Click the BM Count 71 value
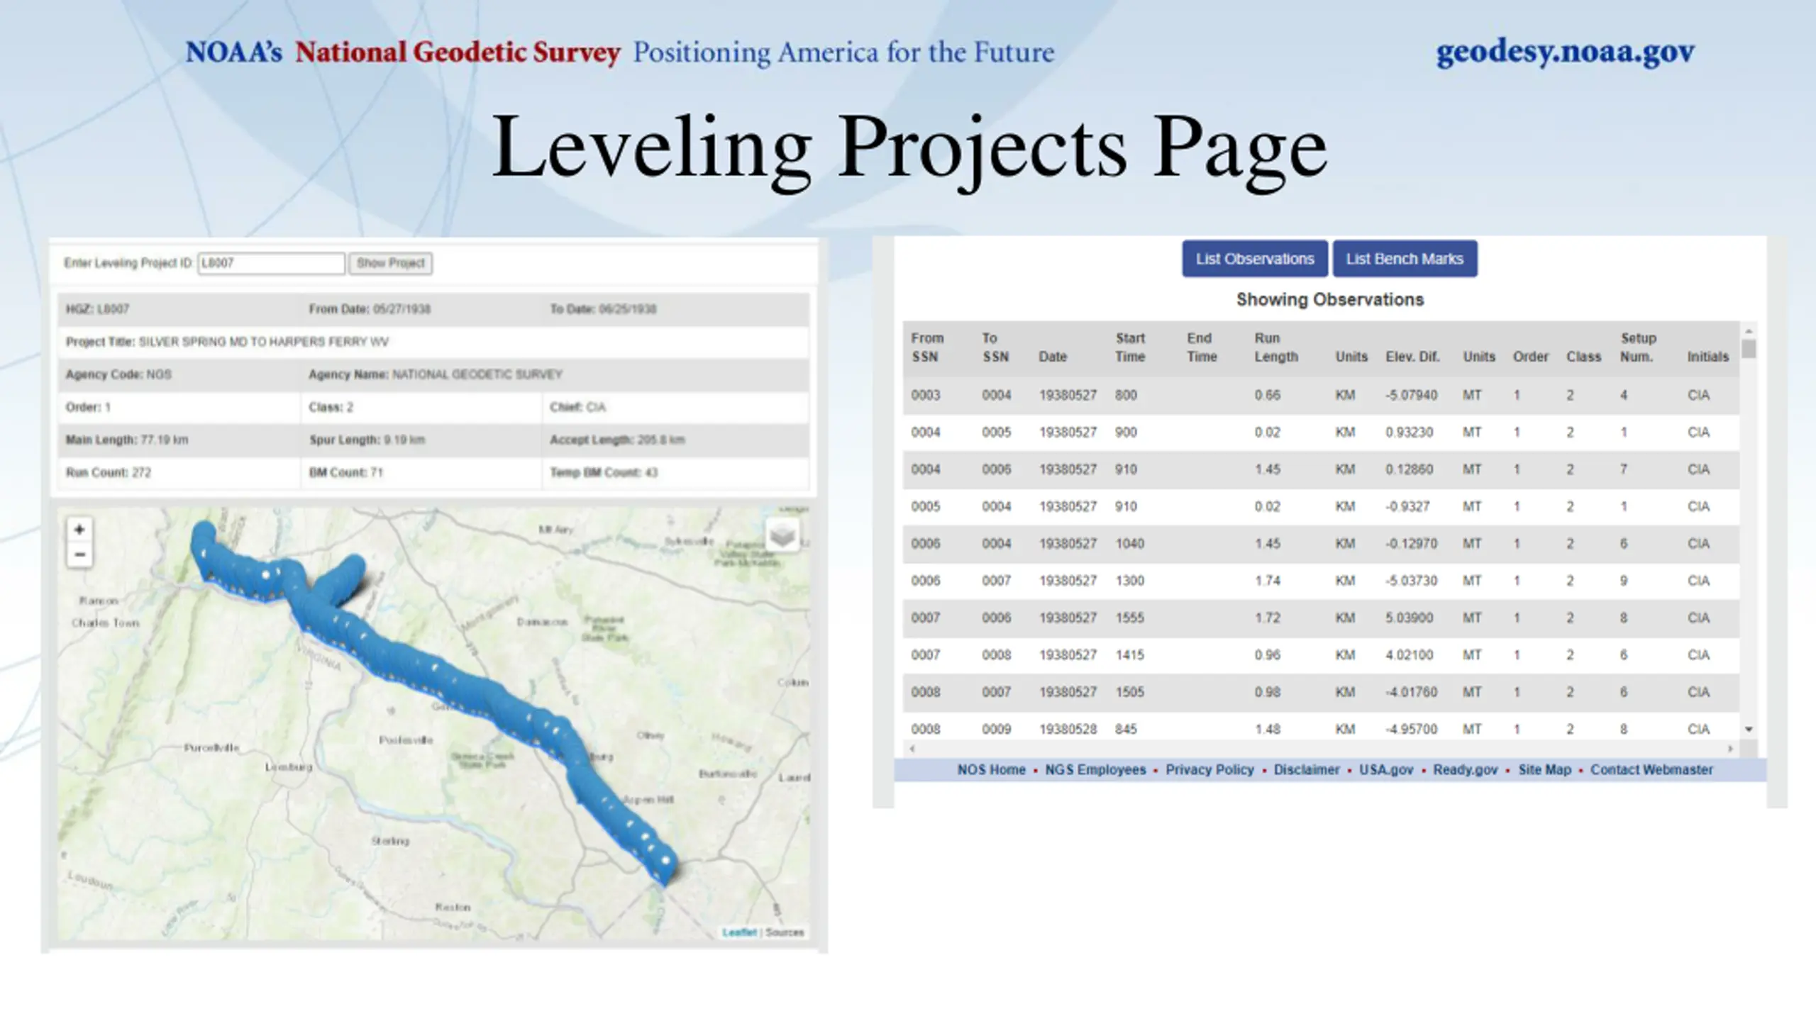This screenshot has width=1816, height=1021. pyautogui.click(x=376, y=472)
